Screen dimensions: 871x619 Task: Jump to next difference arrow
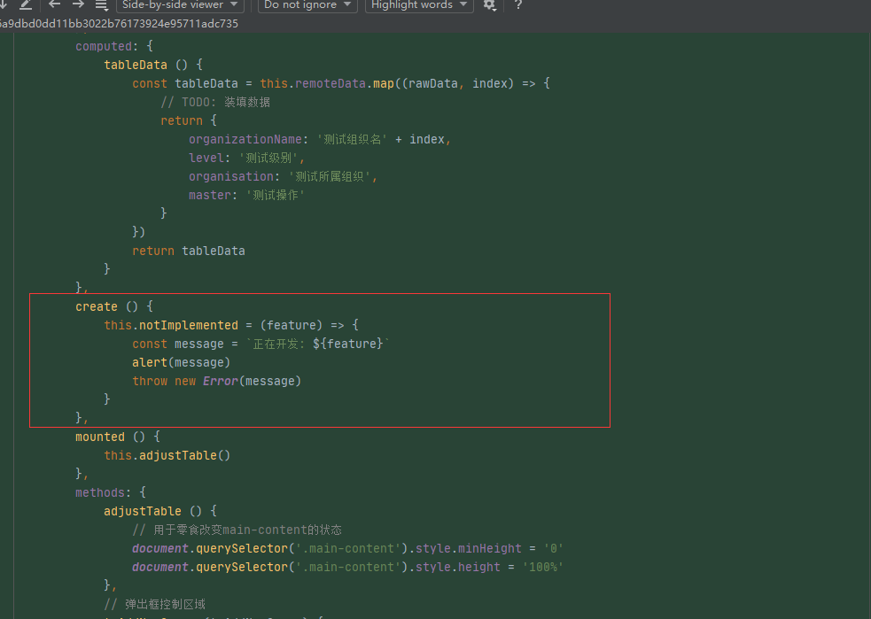click(4, 4)
